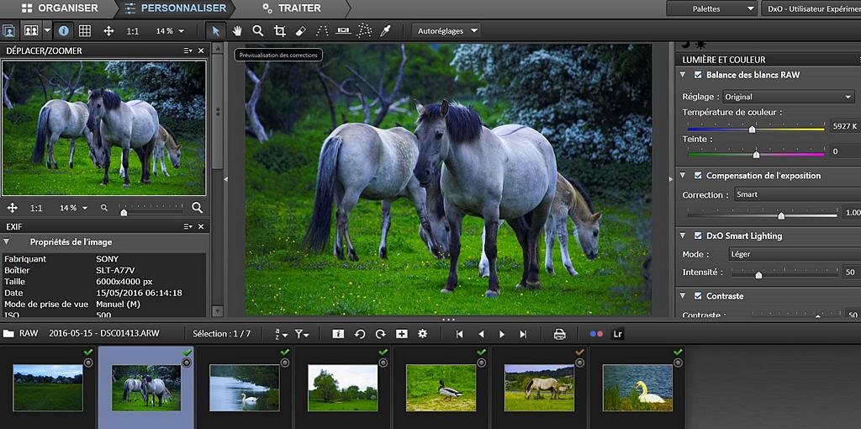Open filmstrip gear settings
Viewport: 861px width, 429px height.
pos(422,334)
